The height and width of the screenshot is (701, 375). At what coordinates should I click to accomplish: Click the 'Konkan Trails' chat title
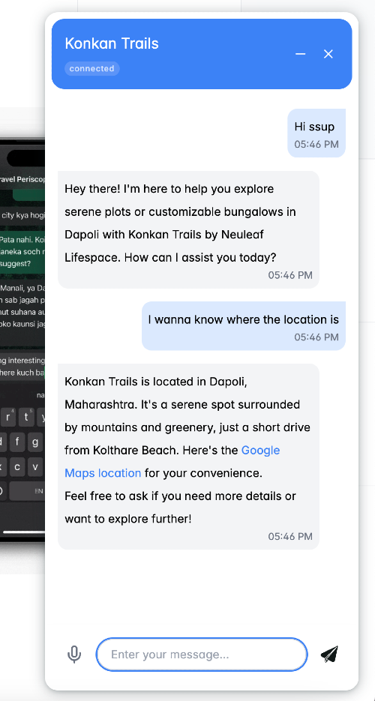point(112,43)
